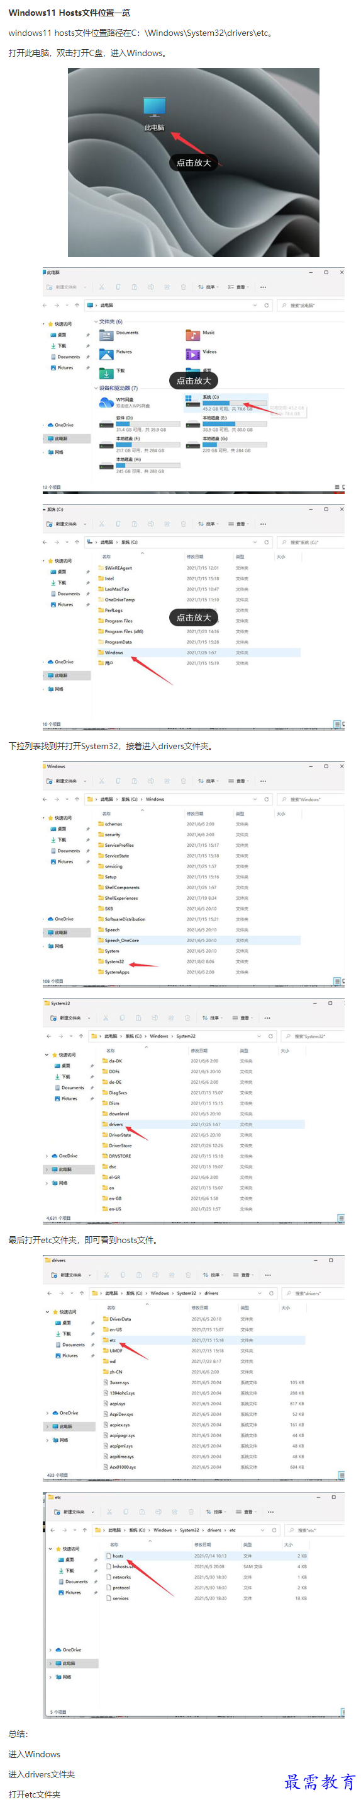Select the SoftwareDistribution row in Windows window

[198, 919]
